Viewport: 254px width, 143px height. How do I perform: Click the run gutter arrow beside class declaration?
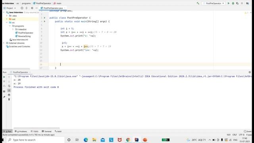[44, 17]
